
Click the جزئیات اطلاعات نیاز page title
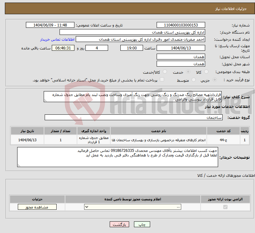point(231,9)
